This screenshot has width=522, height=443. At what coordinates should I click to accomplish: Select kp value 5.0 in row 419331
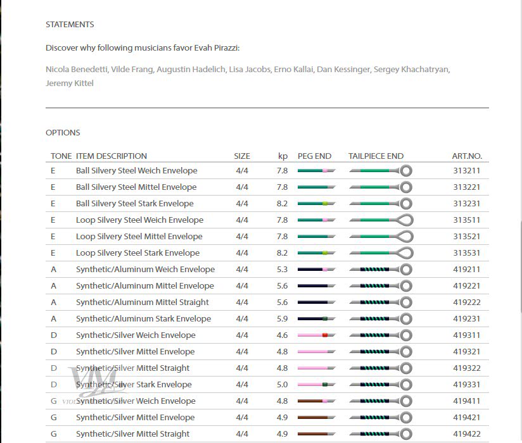[x=283, y=385]
